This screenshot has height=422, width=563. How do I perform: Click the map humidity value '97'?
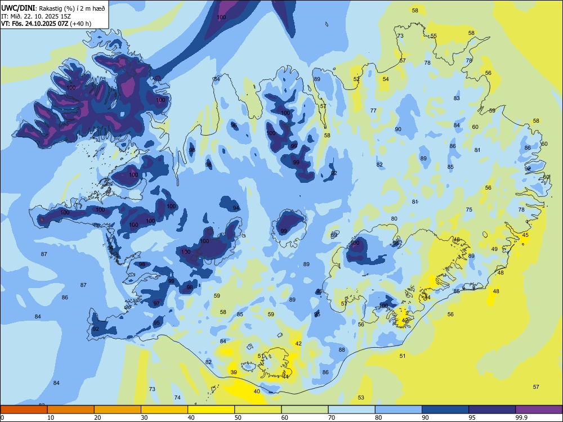pos(157,303)
